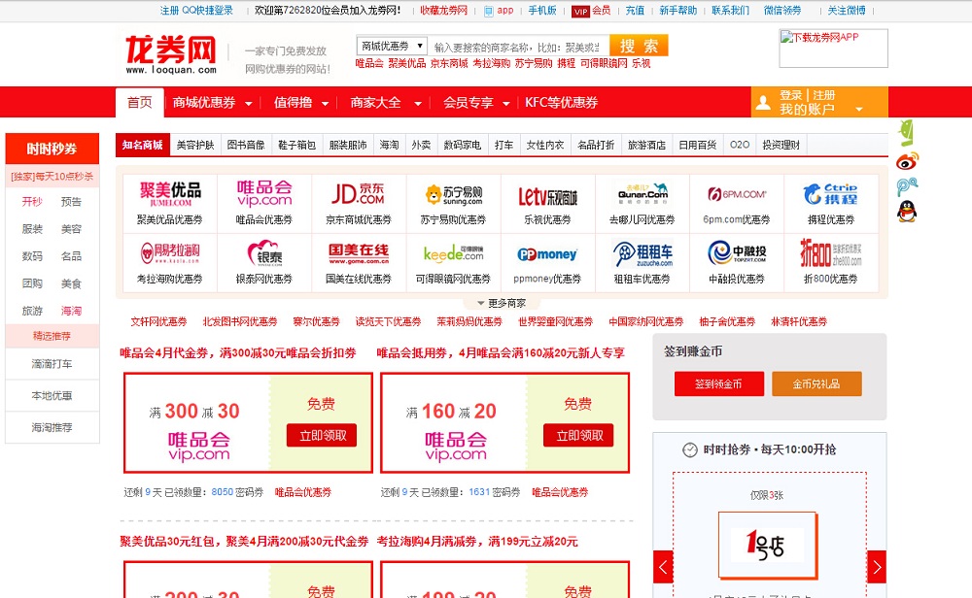972x598 pixels.
Task: Click the 登录 link in account box
Action: (790, 95)
